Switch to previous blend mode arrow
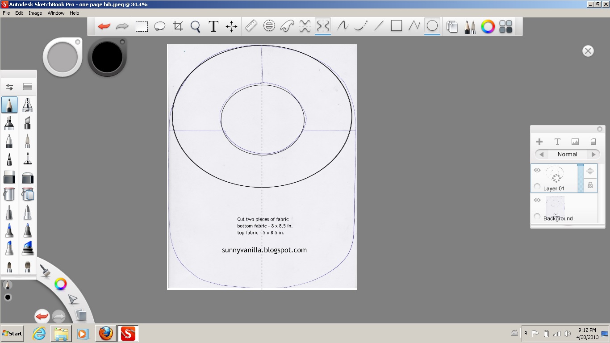The image size is (610, 343). (x=541, y=154)
